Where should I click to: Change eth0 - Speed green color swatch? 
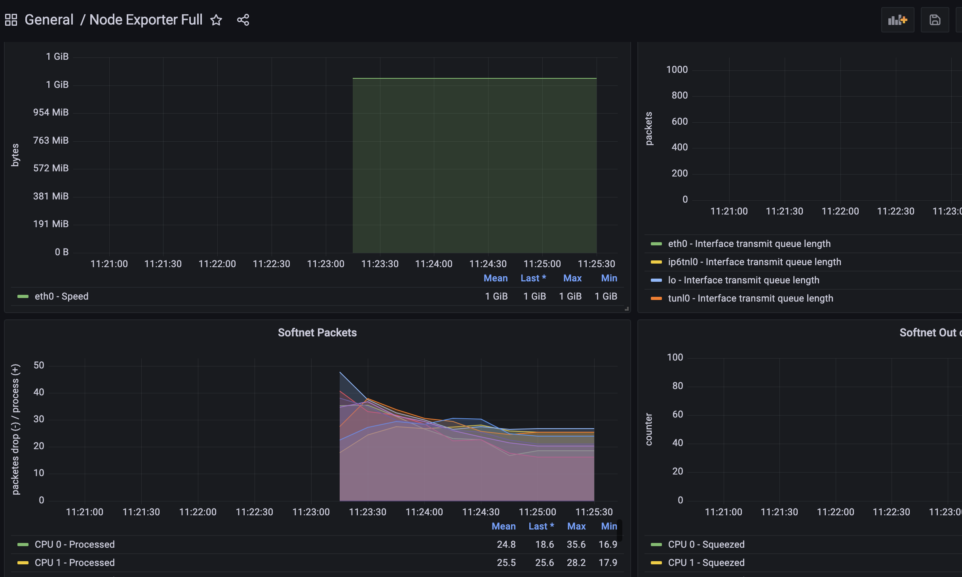[23, 296]
